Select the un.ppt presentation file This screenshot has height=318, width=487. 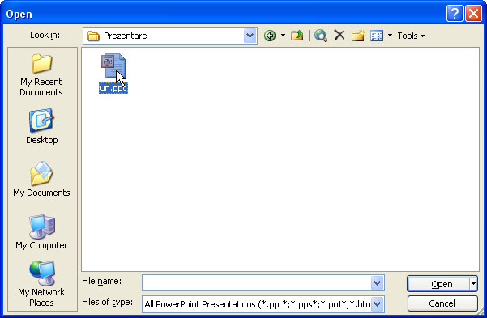point(113,73)
